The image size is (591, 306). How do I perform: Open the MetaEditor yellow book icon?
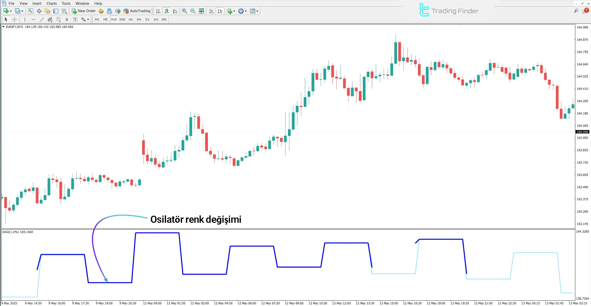point(101,11)
